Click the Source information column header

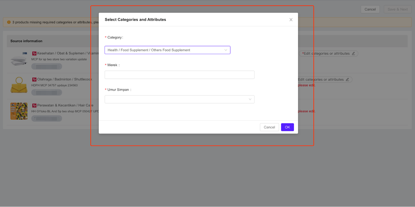click(26, 41)
